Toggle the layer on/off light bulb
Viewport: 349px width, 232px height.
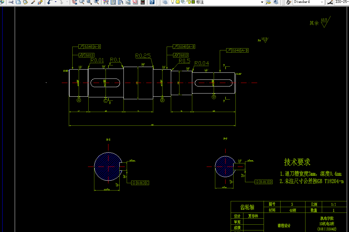(x=172, y=2)
